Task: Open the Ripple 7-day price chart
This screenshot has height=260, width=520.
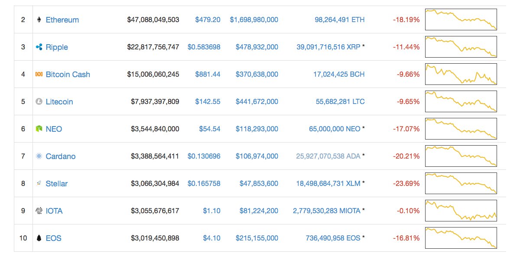Action: click(x=461, y=47)
